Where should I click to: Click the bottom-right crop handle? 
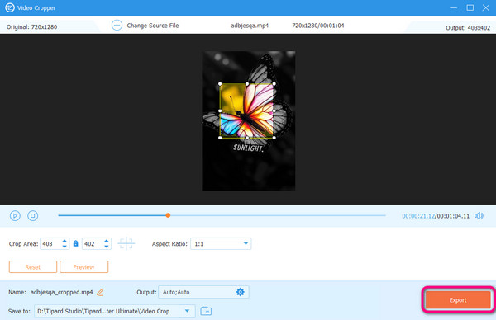[x=274, y=138]
